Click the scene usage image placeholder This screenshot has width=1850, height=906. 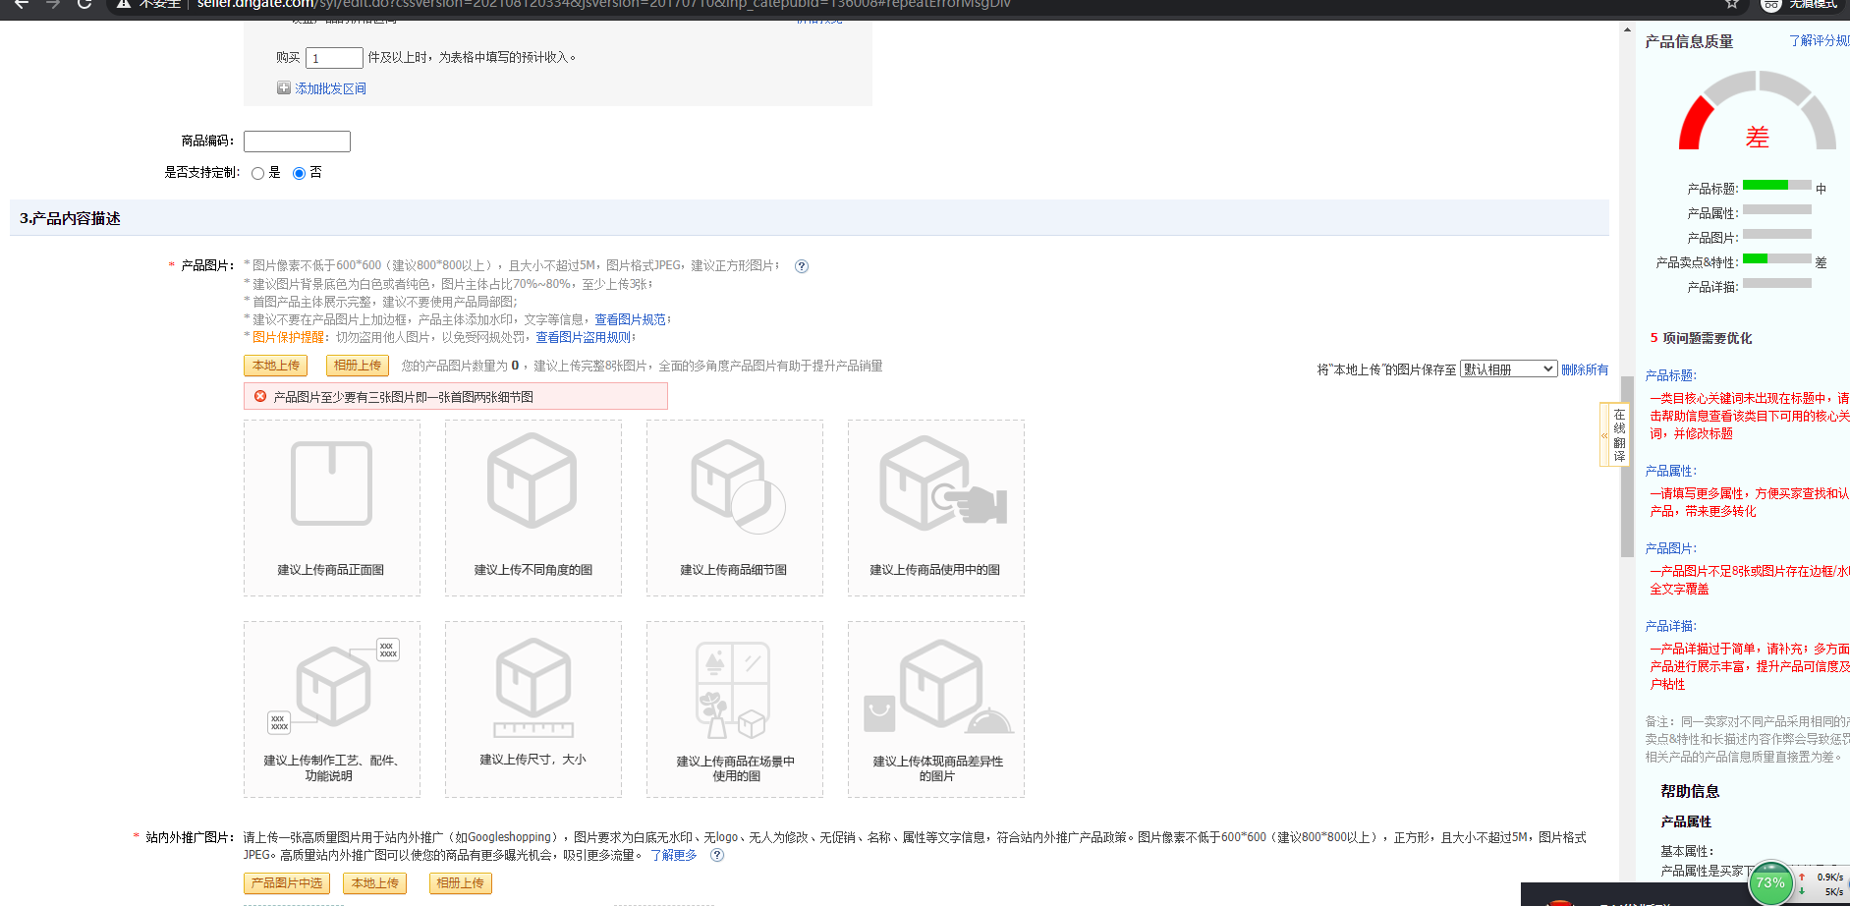coord(734,708)
